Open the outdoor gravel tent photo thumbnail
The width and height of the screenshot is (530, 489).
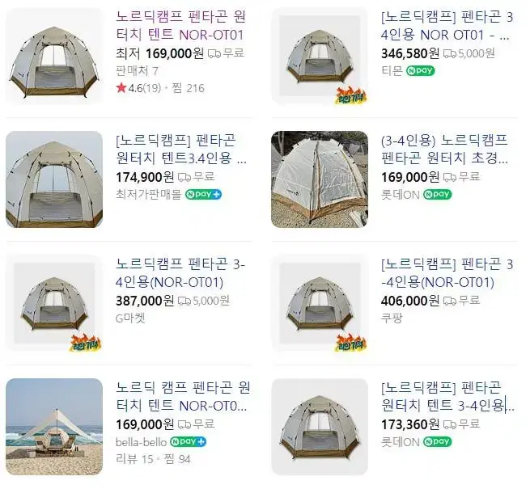[320, 179]
